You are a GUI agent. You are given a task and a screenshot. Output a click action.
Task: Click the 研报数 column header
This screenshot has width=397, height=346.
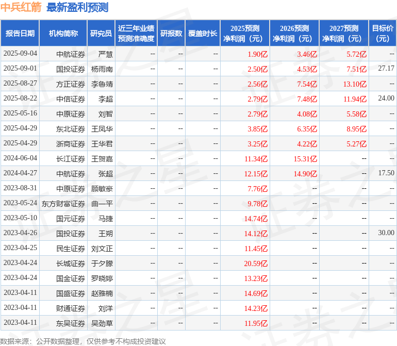[x=171, y=33]
